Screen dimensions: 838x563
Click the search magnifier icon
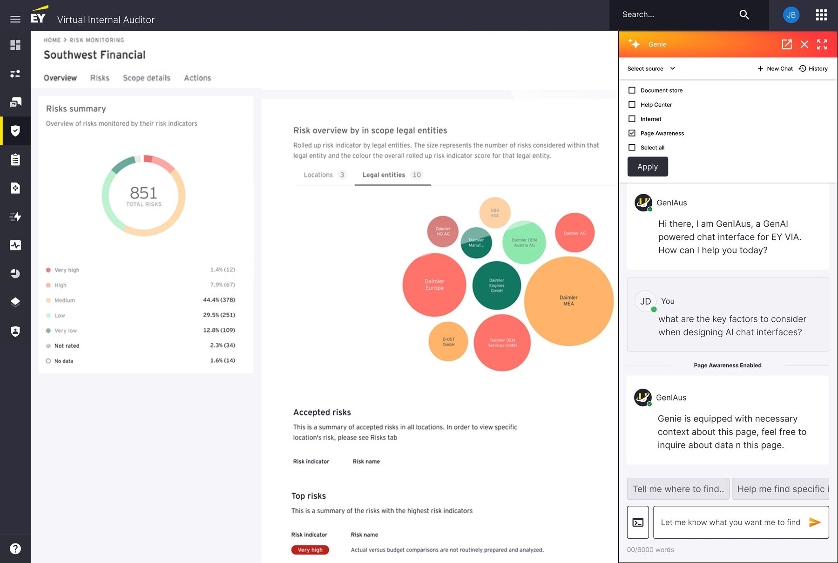coord(744,14)
